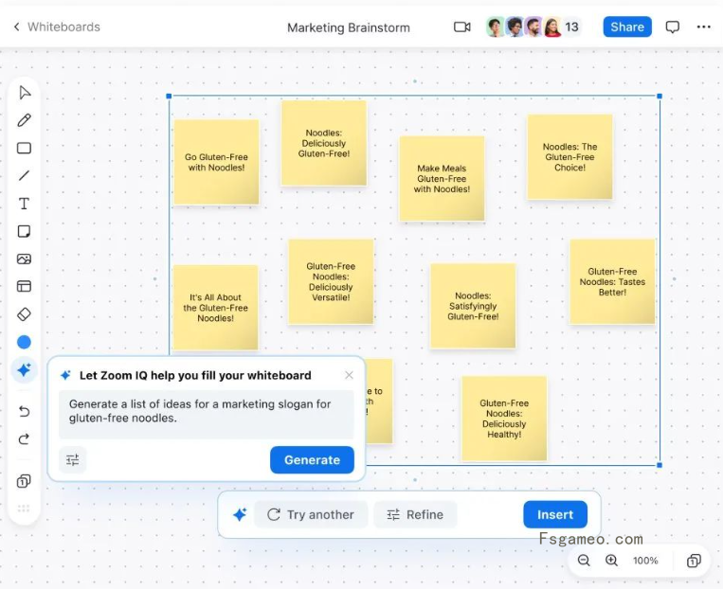
Task: Click the bottom-right selection resize handle
Action: (660, 465)
